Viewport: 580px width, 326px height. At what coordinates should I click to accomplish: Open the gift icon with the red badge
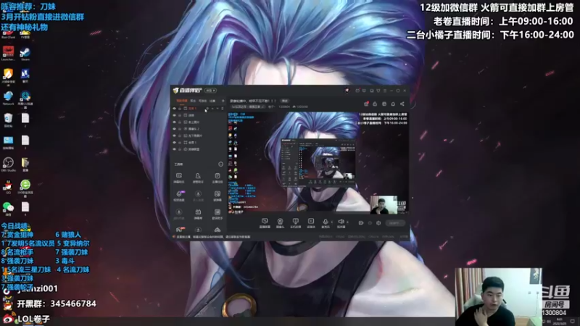[366, 104]
